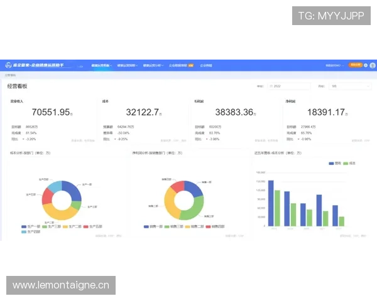Click the app logo in the header
Screen dimensions: 377x301
8,65
